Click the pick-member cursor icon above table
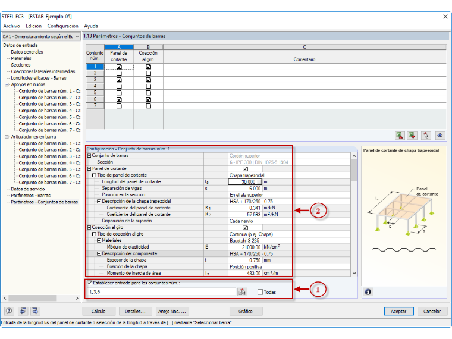This screenshot has width=452, height=339. tap(426, 135)
